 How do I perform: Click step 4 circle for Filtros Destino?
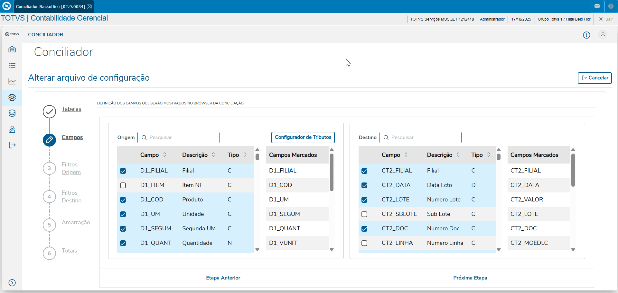point(49,196)
